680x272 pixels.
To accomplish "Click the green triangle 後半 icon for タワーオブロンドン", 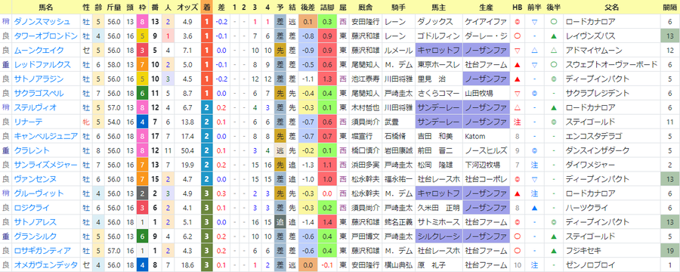I will tap(554, 36).
